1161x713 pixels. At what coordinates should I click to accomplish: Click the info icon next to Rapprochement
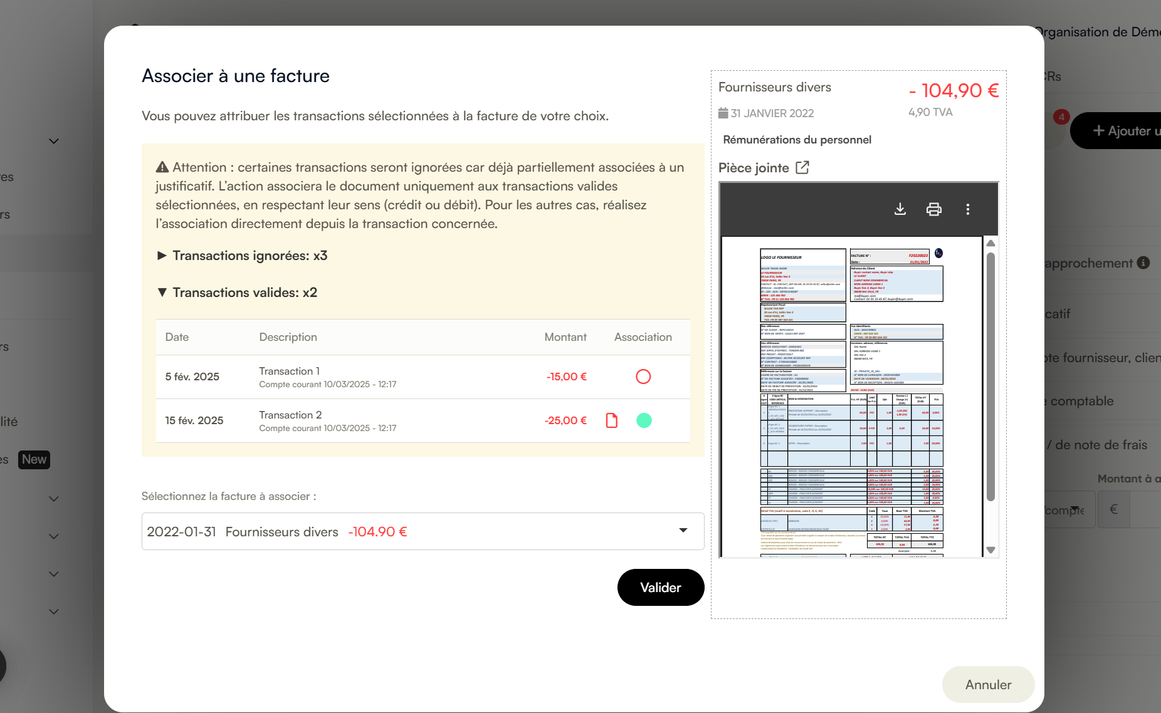(x=1143, y=263)
